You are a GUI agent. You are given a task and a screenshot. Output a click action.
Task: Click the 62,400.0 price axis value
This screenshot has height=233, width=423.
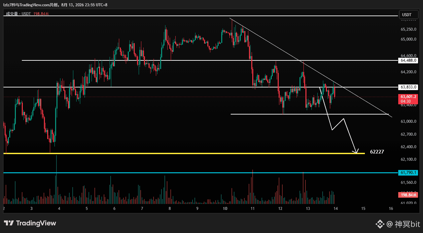tap(408, 147)
